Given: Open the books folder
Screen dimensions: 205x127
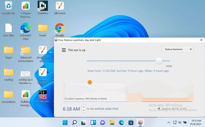Looking at the screenshot, I should 43,30.
